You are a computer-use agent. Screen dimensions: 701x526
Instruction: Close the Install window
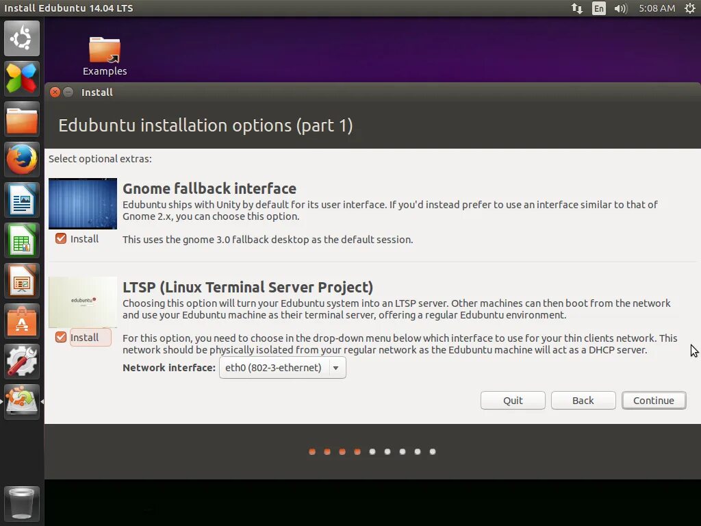tap(55, 92)
